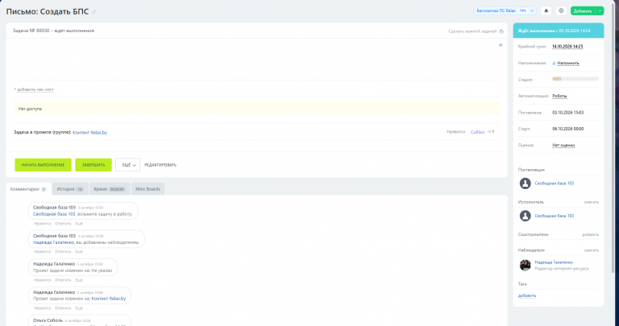Viewport: 619px width, 326px height.
Task: Launch CoPilot link
Action: (477, 132)
